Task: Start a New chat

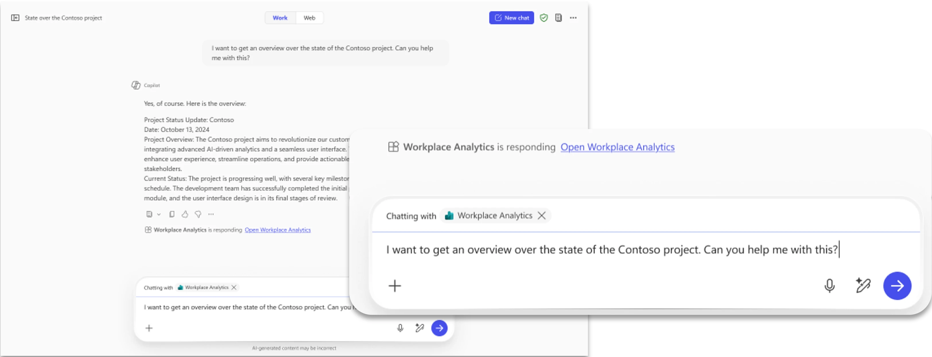Action: 511,17
